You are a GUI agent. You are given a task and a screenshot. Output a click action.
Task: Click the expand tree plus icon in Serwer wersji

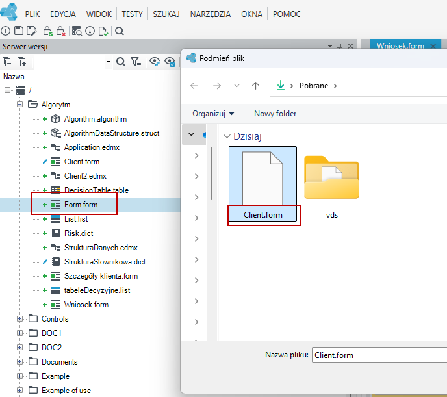coord(21,61)
